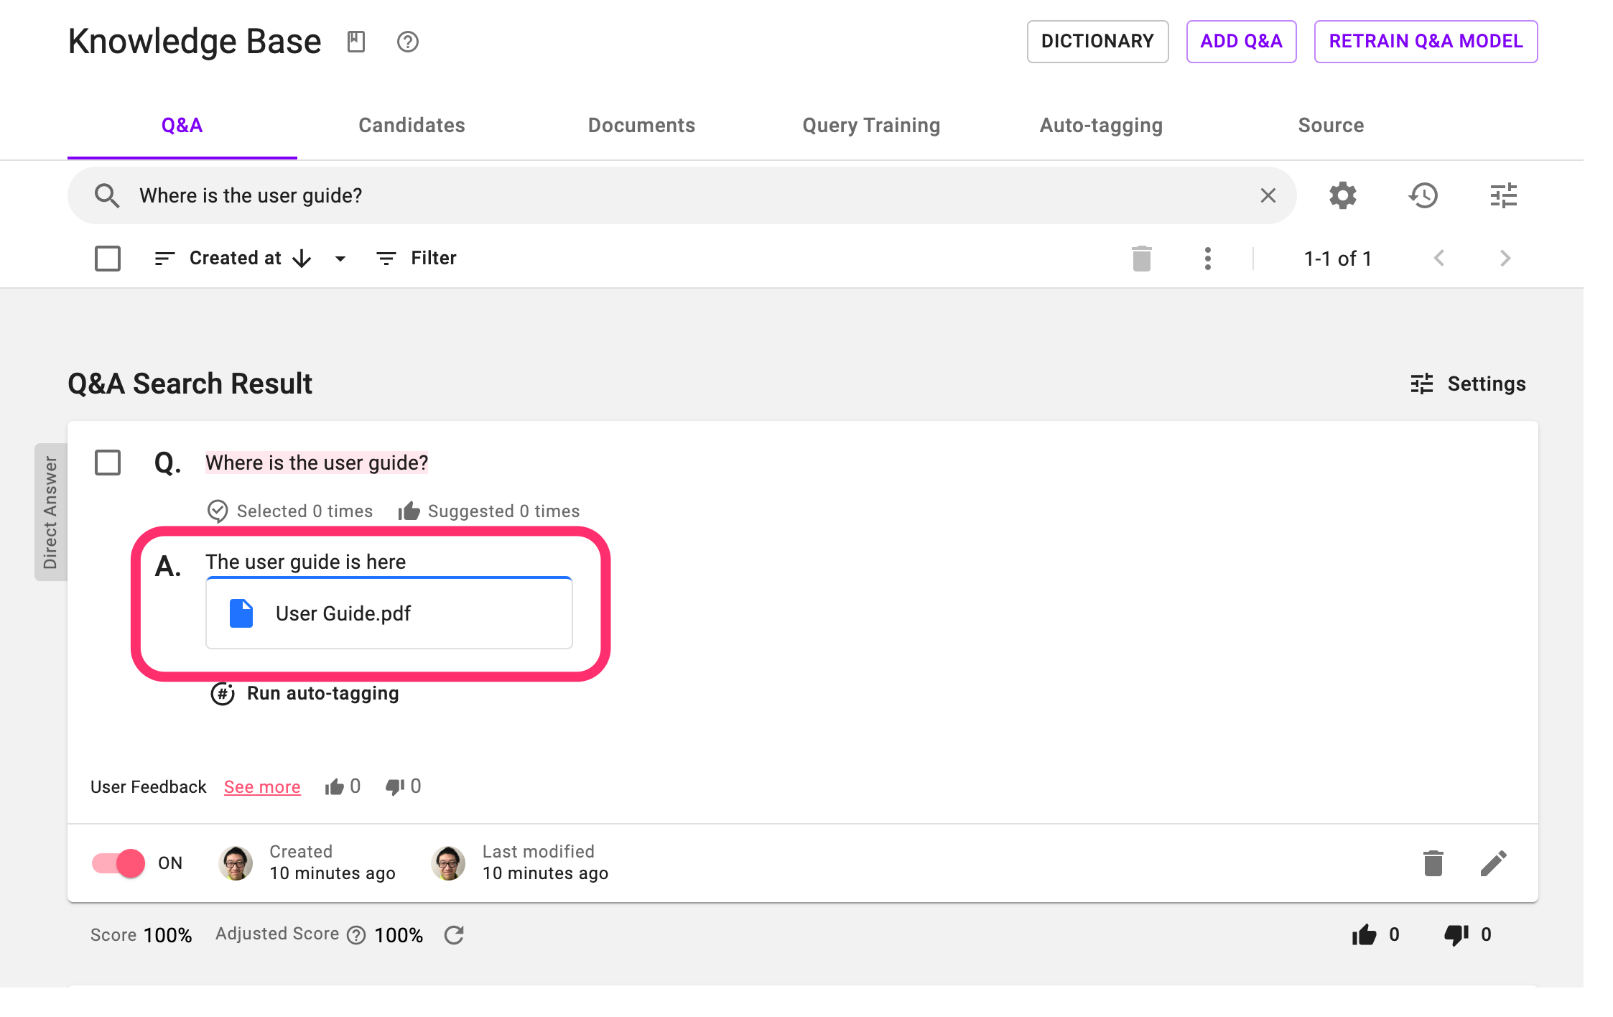Switch to the Candidates tab
Screen dimensions: 1613x1017
pyautogui.click(x=412, y=126)
